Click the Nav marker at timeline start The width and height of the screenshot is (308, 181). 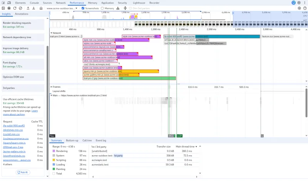(x=52, y=136)
